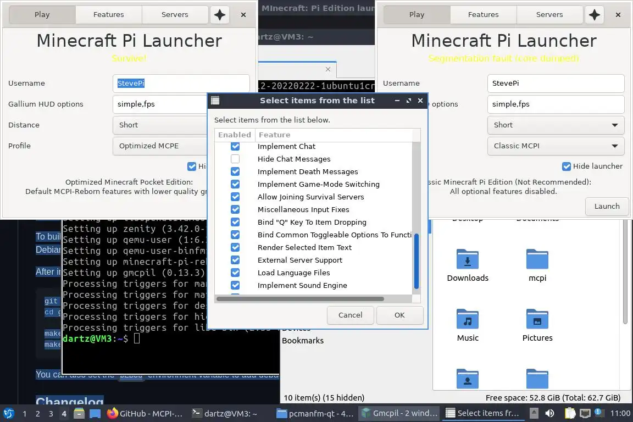Viewport: 633px width, 422px height.
Task: Switch to pcmanfm-qt taskbar entry
Action: click(x=315, y=414)
